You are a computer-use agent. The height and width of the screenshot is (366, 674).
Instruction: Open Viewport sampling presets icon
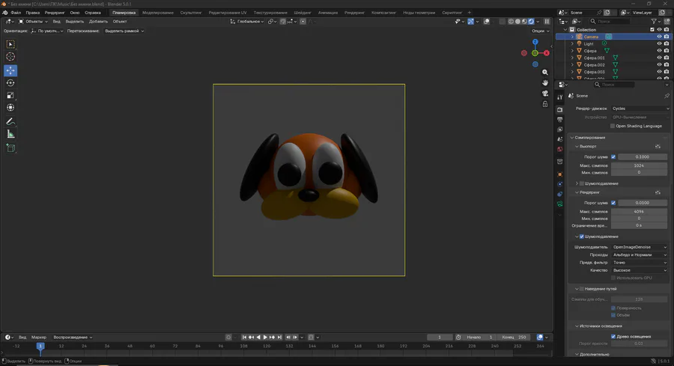[658, 147]
